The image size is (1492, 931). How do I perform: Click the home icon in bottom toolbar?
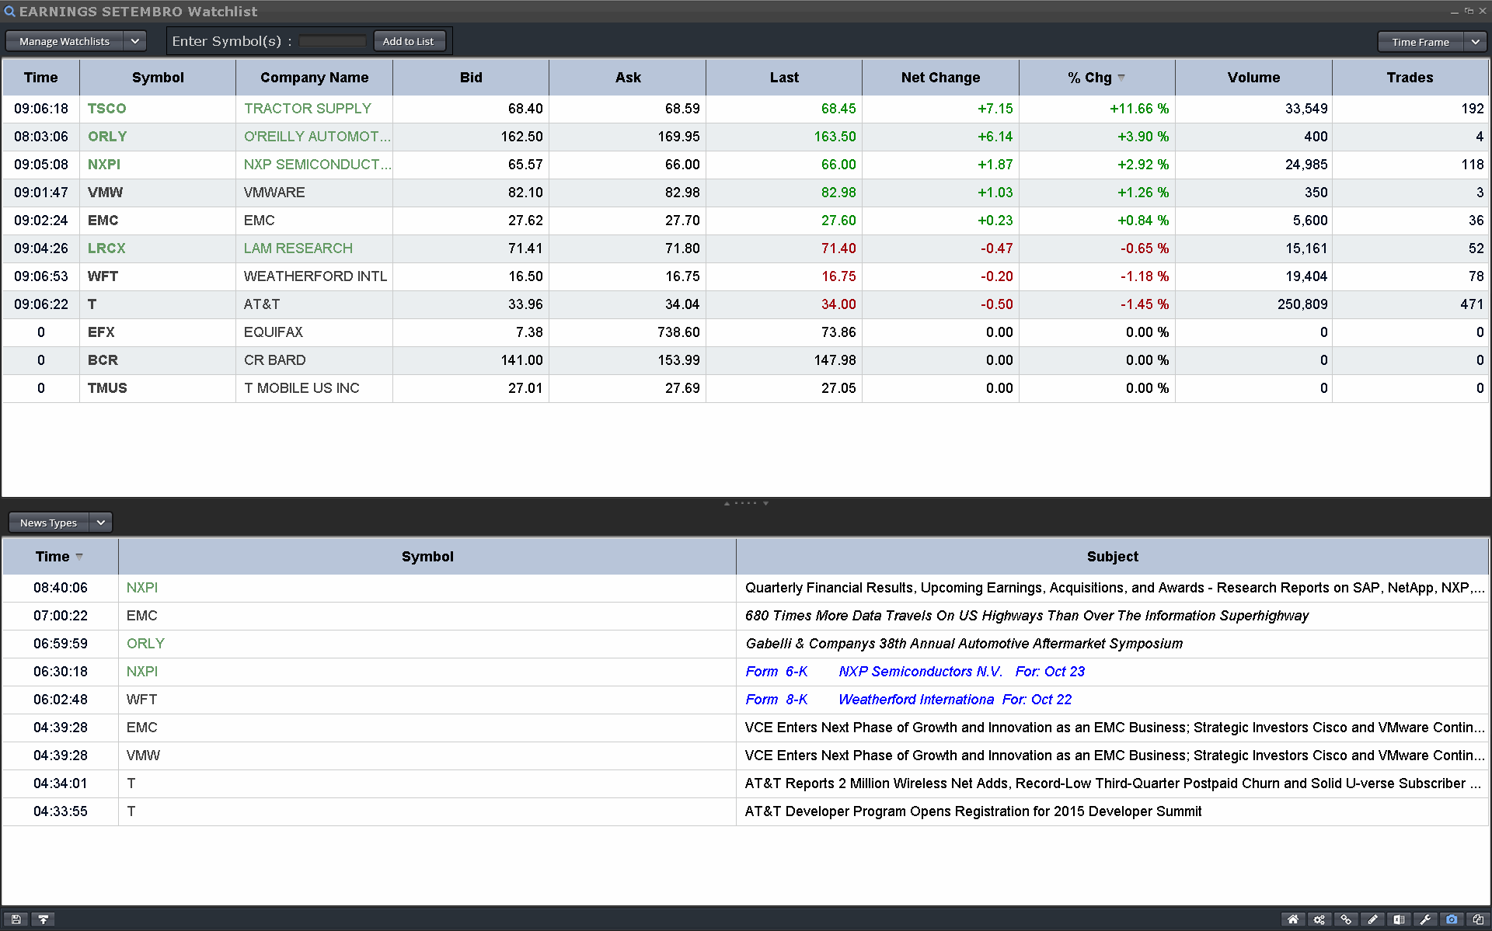1293,919
